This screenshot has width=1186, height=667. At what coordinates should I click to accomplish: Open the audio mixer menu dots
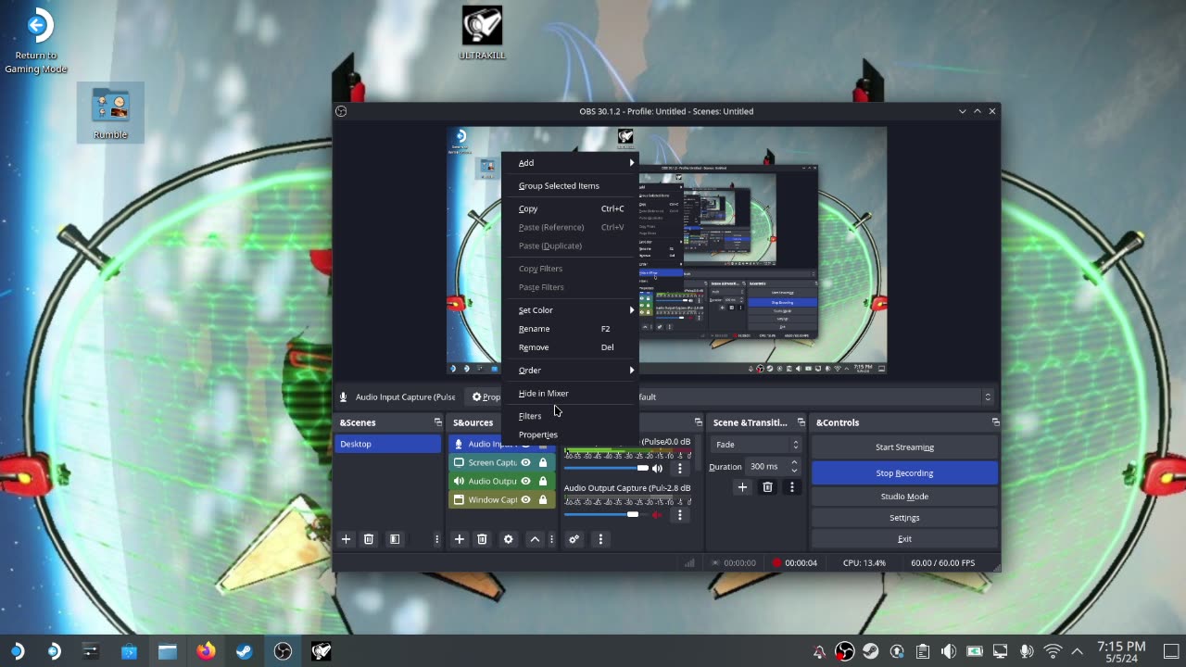(600, 539)
